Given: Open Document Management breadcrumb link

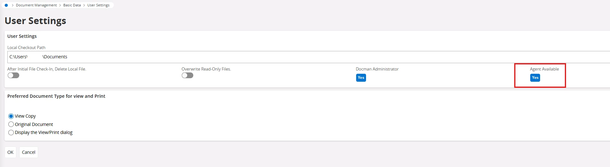Looking at the screenshot, I should click(x=36, y=5).
